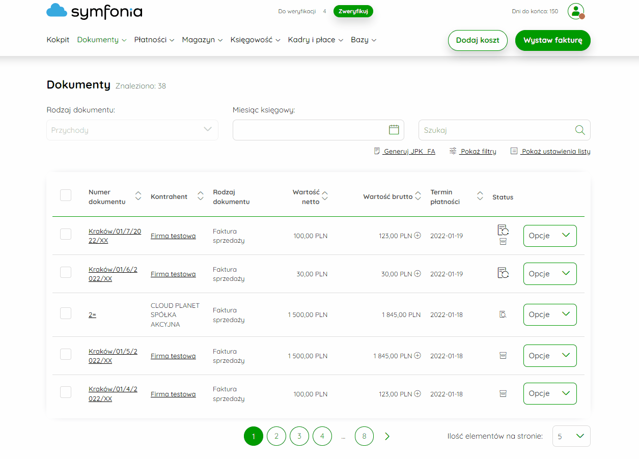Expand the Płatności menu

154,40
